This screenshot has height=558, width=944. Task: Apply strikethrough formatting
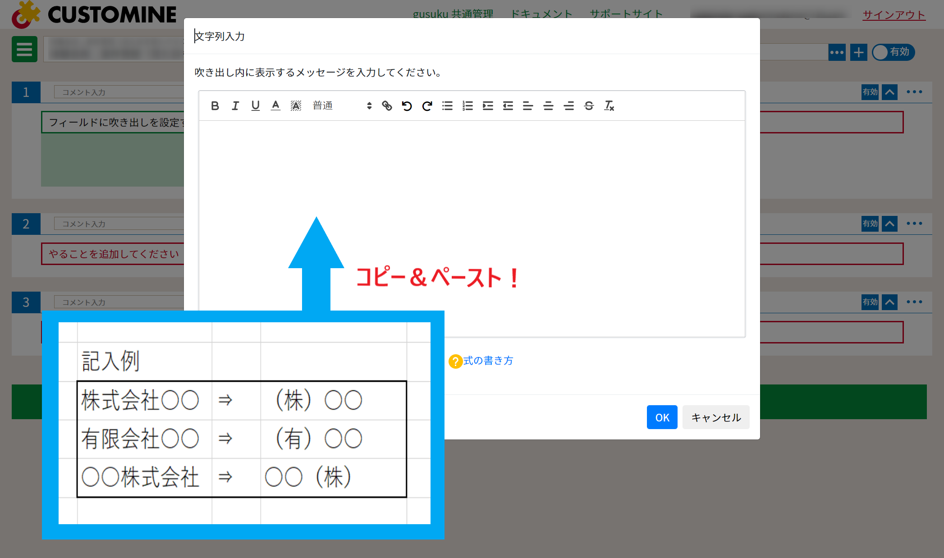tap(589, 105)
